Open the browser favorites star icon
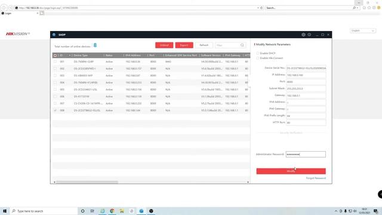Image resolution: width=382 pixels, height=215 pixels. (x=369, y=8)
